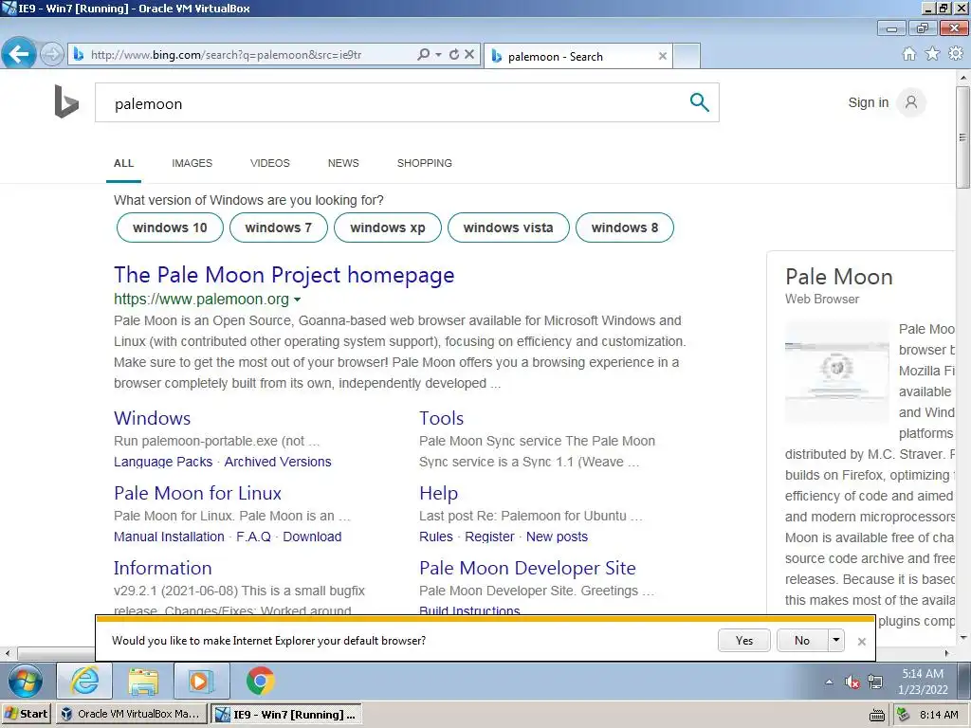Open the No button dropdown arrow

coord(836,640)
